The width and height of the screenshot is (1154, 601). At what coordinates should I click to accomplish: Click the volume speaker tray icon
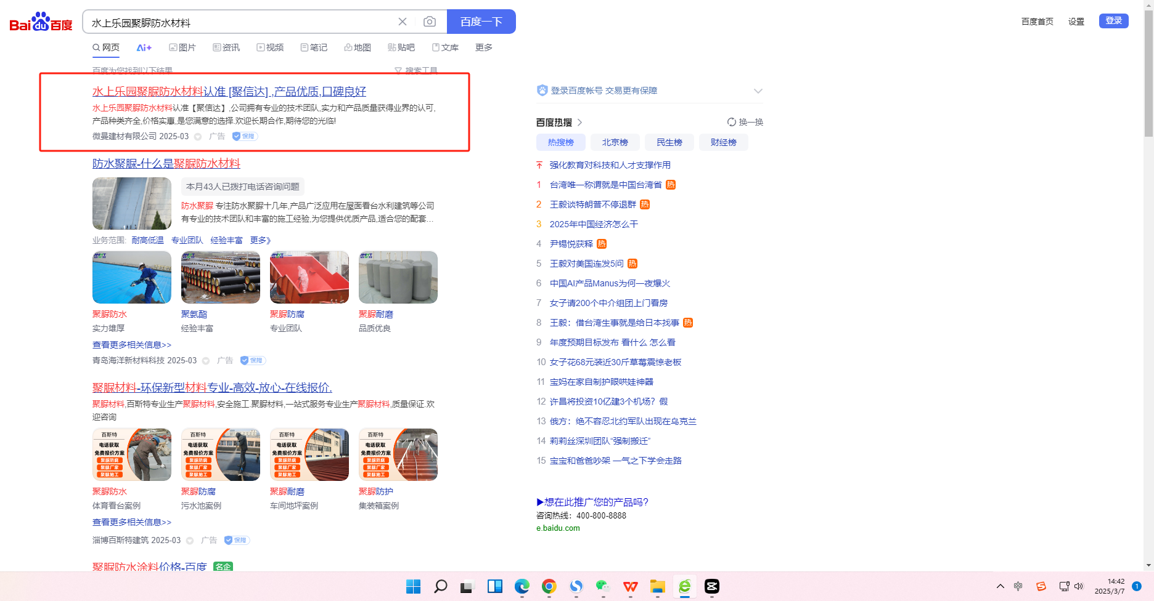(1079, 586)
